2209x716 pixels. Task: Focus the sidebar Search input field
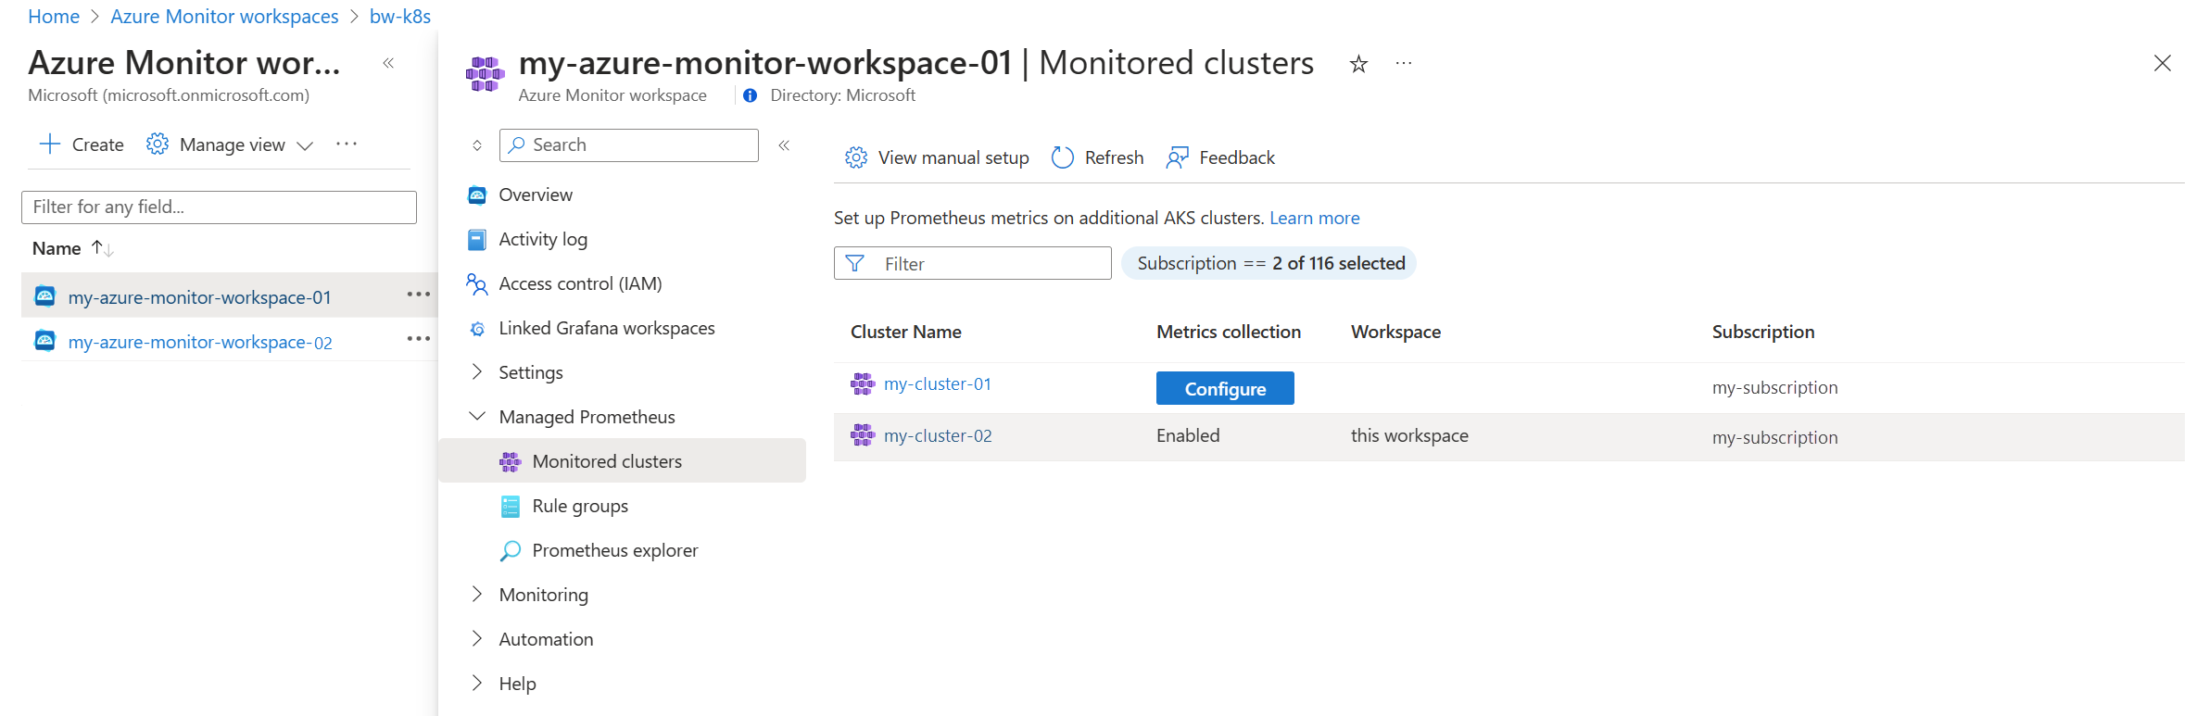639,144
